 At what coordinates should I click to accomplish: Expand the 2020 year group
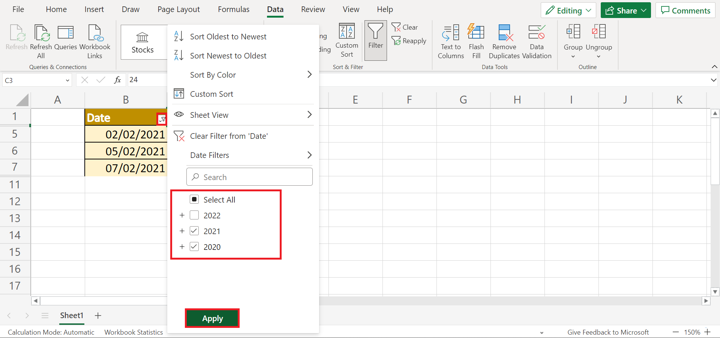182,247
